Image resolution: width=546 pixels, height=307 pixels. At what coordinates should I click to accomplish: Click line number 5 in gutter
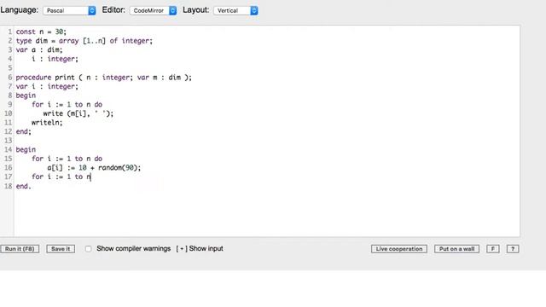(x=10, y=68)
